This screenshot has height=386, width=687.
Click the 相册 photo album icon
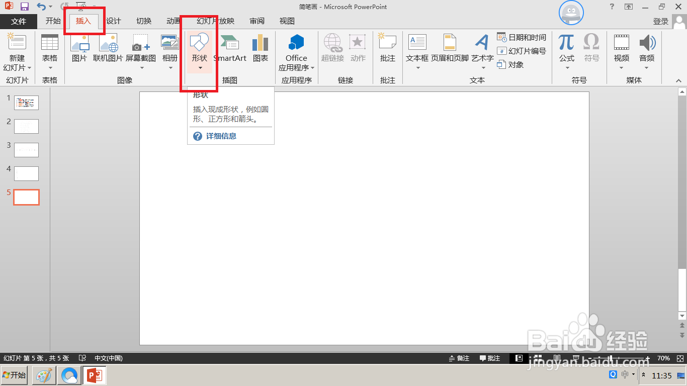[x=169, y=42]
